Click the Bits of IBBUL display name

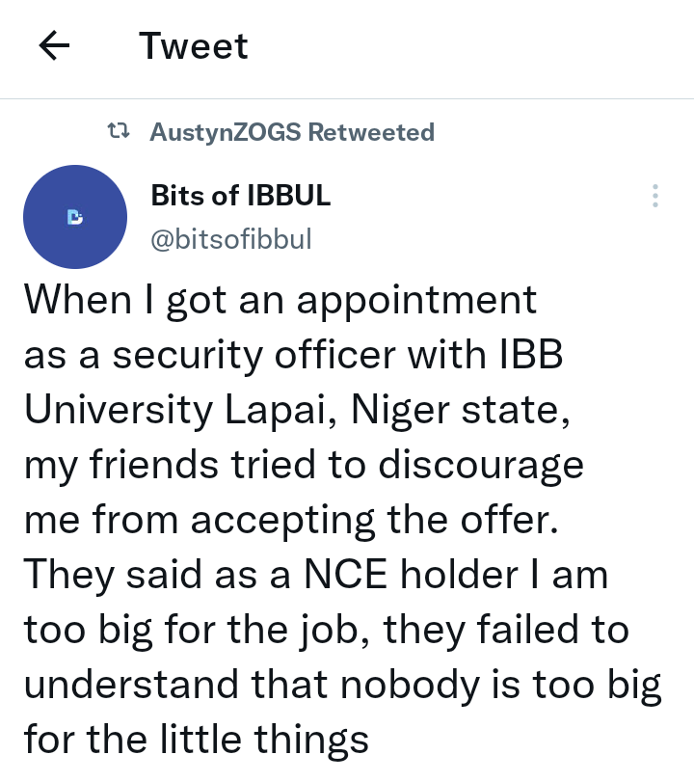pos(241,195)
